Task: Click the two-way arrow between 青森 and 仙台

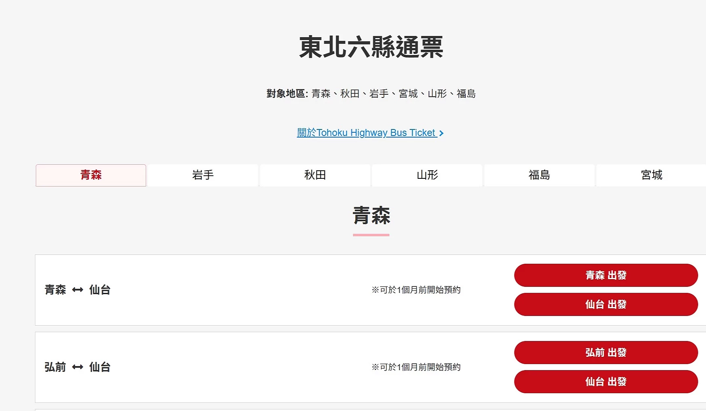Action: pos(78,290)
